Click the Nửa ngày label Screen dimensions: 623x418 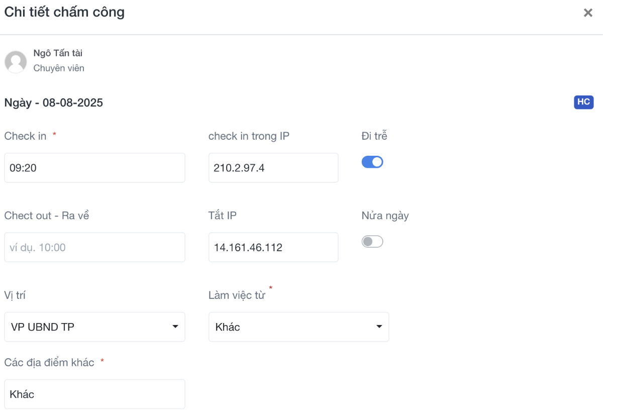click(385, 216)
